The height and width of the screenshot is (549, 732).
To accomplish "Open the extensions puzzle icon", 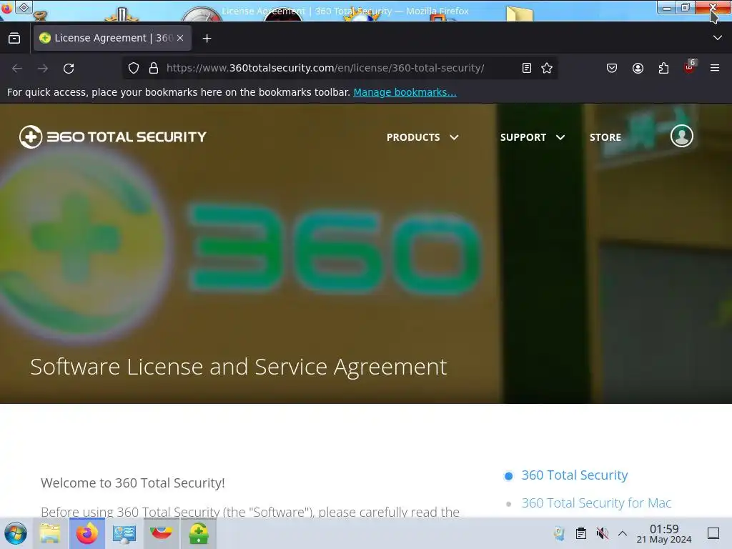I will [x=663, y=68].
